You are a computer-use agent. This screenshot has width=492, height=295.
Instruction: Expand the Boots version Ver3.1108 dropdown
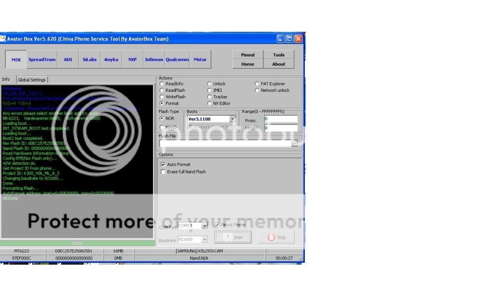point(232,119)
